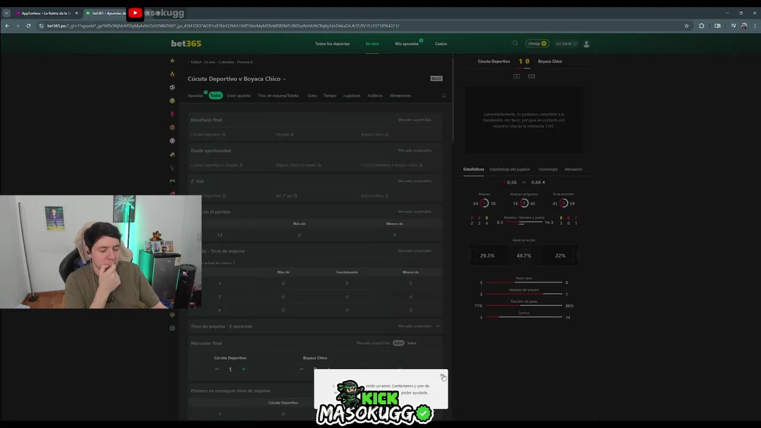
Task: Select the Alineaciones tab
Action: tap(400, 95)
